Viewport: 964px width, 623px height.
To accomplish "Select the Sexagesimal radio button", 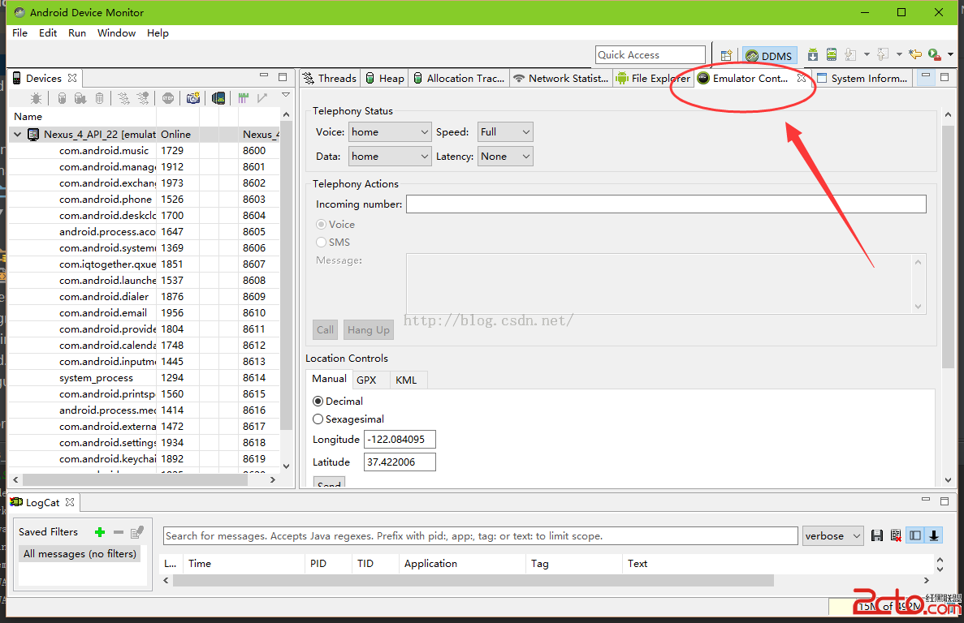I will click(x=318, y=419).
